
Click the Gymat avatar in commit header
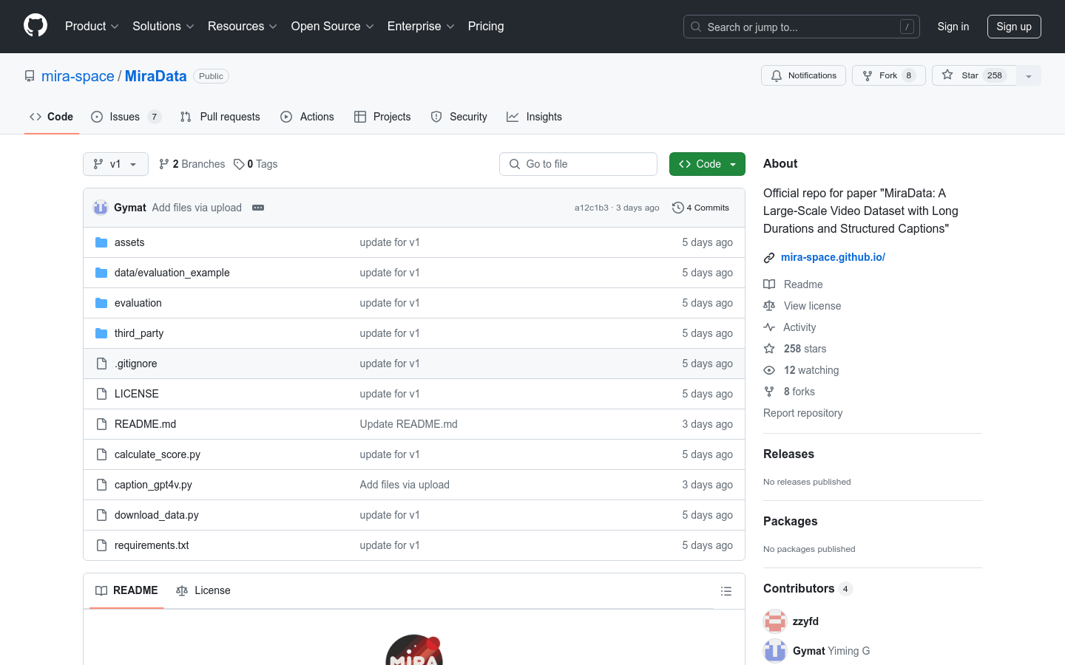coord(101,208)
